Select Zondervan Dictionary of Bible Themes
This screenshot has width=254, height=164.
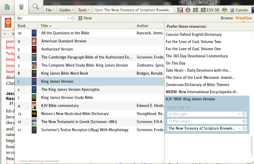[x=197, y=85]
